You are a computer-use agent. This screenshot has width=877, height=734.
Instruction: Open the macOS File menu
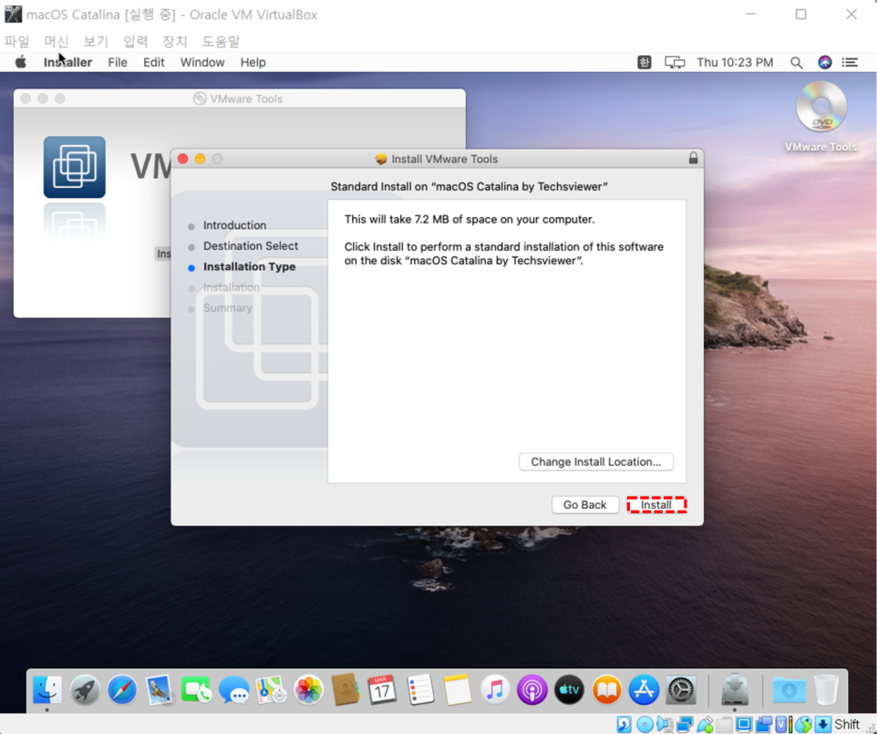pyautogui.click(x=118, y=62)
